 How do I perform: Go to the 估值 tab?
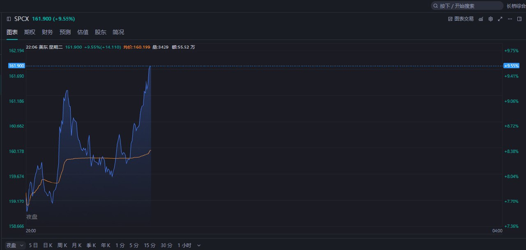(x=83, y=32)
